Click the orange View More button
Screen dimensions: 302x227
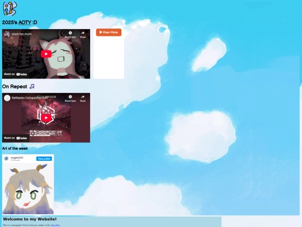click(108, 33)
